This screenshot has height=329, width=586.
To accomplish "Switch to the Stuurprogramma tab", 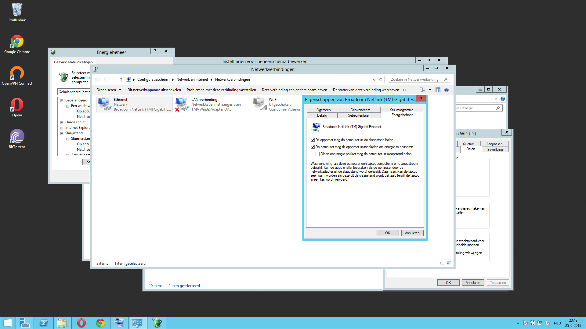I will coord(402,110).
